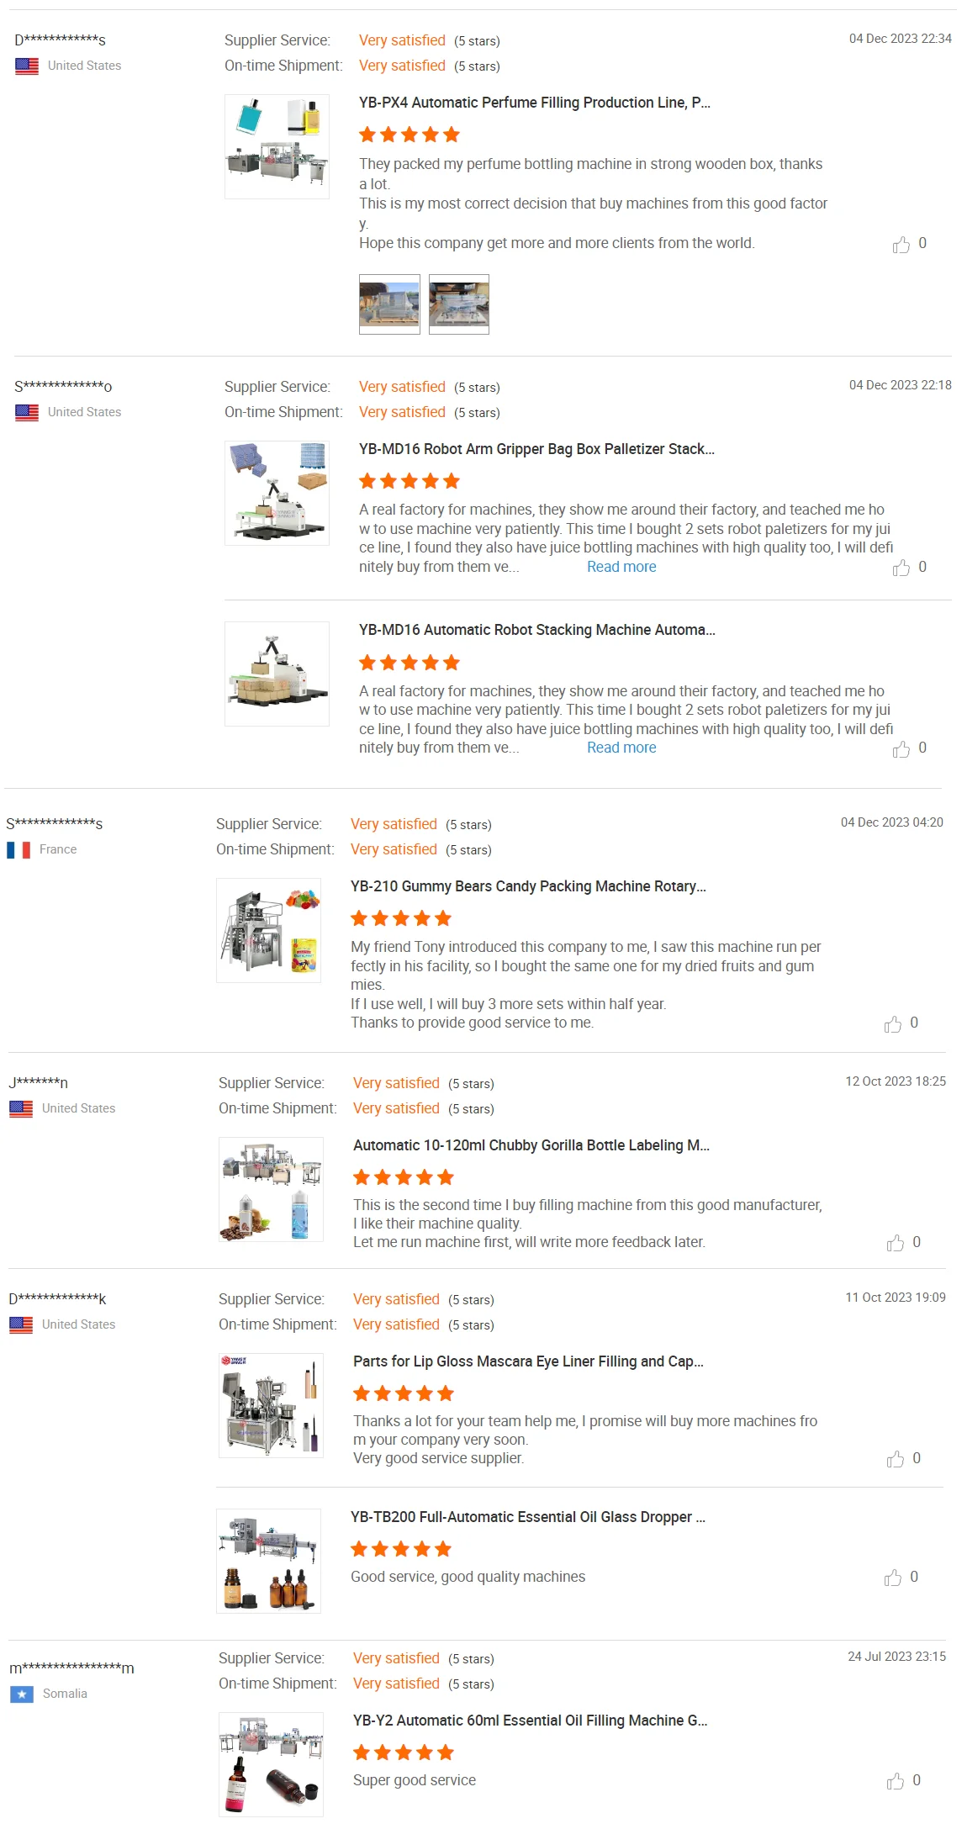This screenshot has height=1829, width=967.
Task: Expand Read more on Robot Stacking Machine review
Action: 621,748
